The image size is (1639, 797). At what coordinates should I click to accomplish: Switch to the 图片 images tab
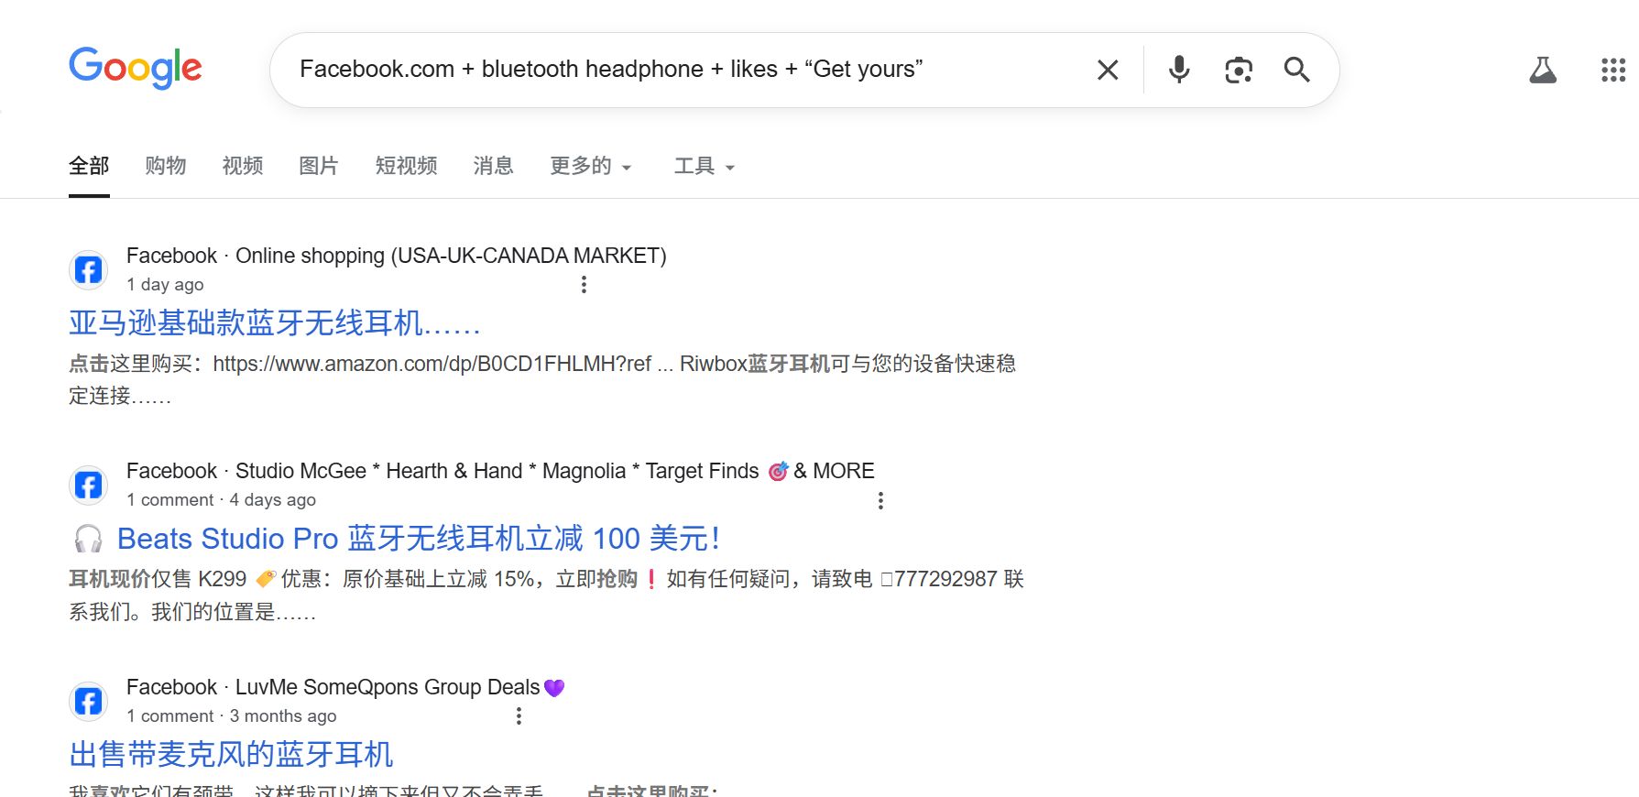tap(319, 166)
